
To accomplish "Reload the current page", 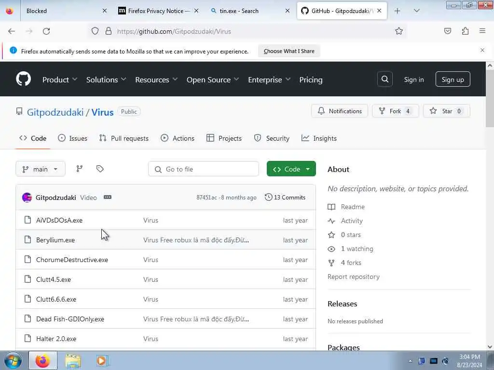I will pyautogui.click(x=46, y=31).
